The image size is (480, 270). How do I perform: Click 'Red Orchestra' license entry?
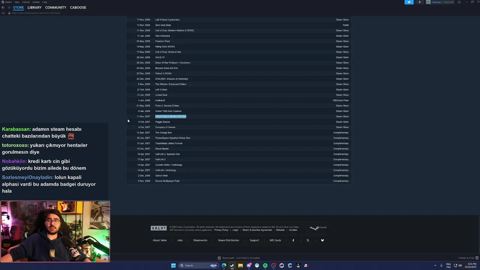(162, 36)
